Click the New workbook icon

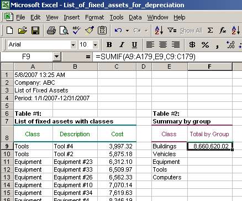(x=9, y=30)
